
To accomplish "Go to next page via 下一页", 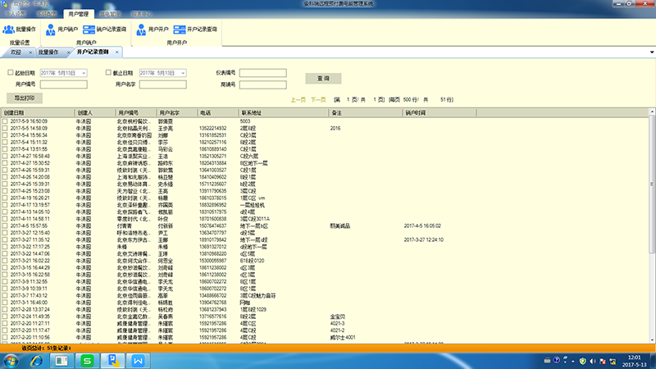I will pos(318,99).
